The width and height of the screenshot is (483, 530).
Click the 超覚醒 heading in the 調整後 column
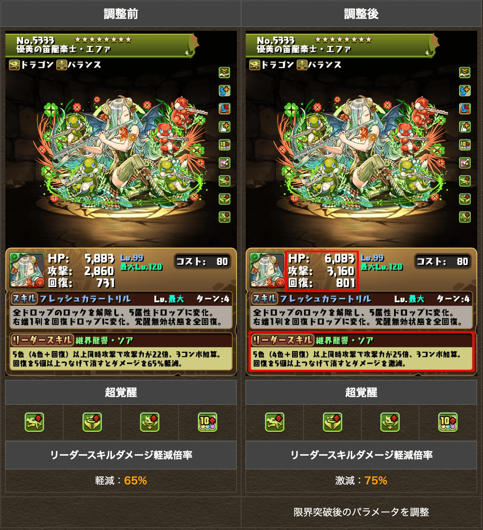[361, 392]
